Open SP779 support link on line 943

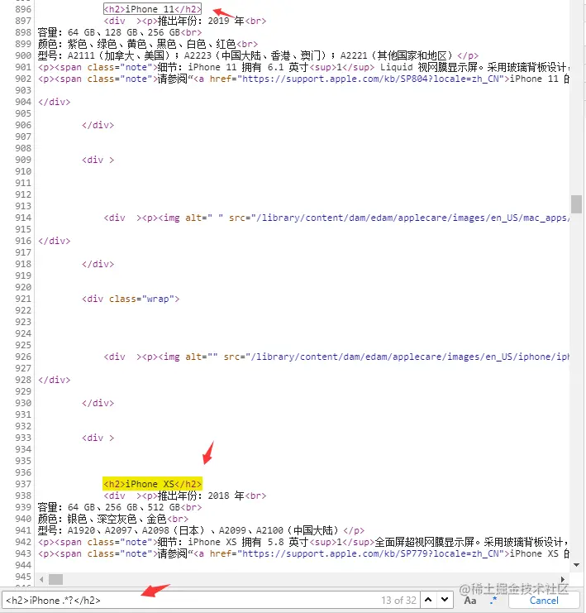[x=370, y=553]
